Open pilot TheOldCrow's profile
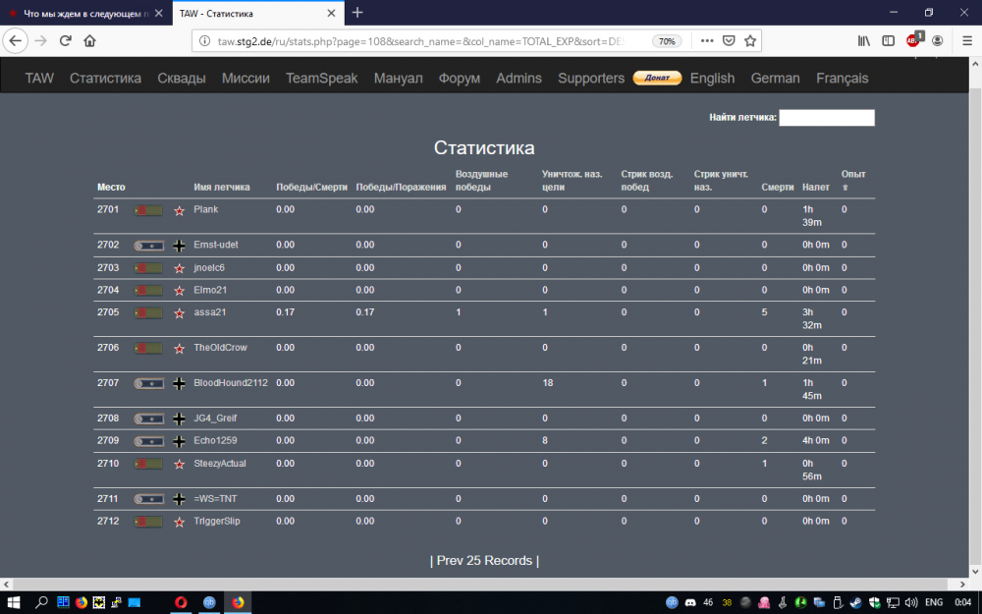The height and width of the screenshot is (614, 982). click(220, 348)
